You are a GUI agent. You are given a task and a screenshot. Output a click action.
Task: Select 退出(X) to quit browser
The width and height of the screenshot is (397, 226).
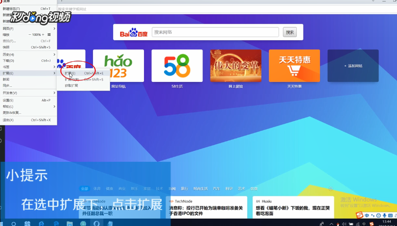(x=28, y=120)
